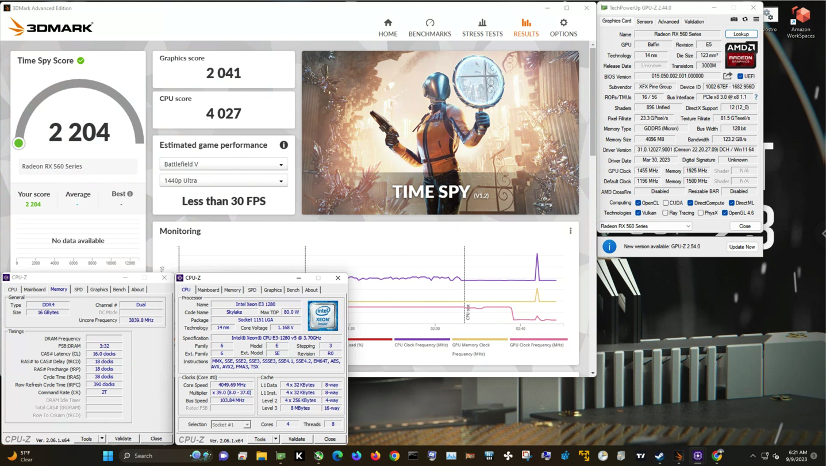Click the GPU-Z refresh icon
The width and height of the screenshot is (826, 466).
tap(745, 20)
